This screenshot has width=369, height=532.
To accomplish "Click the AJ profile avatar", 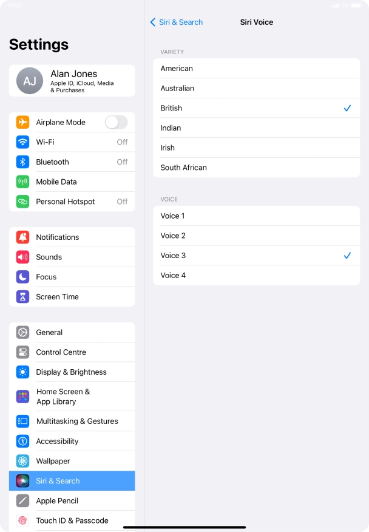I will click(30, 81).
